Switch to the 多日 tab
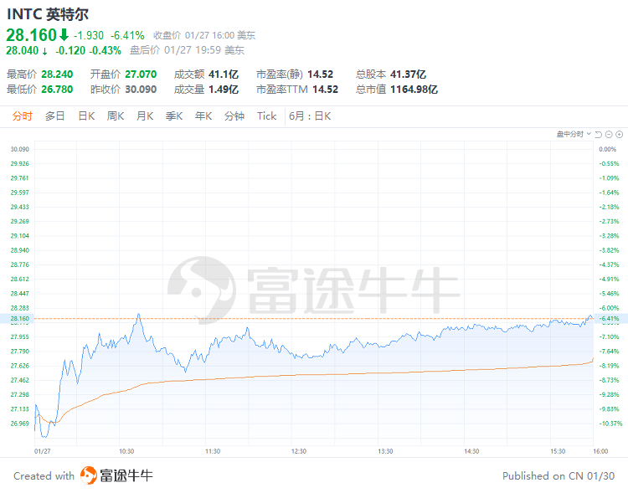This screenshot has height=493, width=628. coord(55,116)
